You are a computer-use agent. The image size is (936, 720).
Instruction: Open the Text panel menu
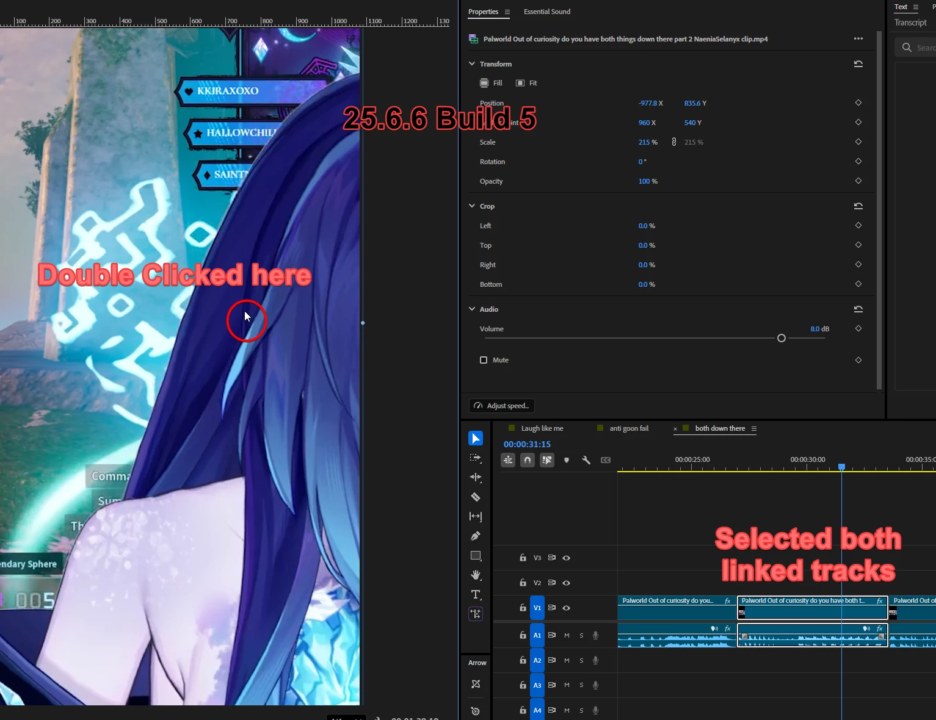point(916,7)
